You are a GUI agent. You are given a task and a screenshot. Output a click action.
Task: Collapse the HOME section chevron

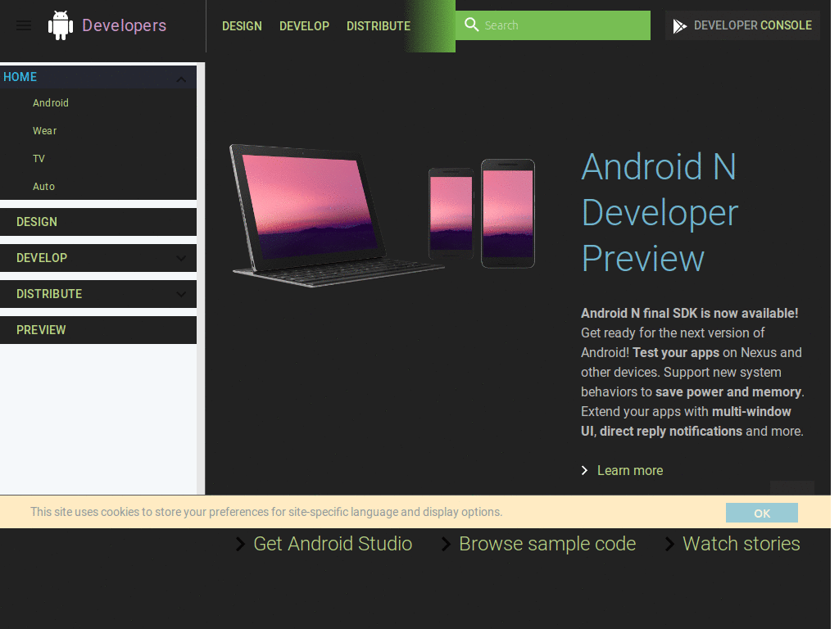[181, 79]
